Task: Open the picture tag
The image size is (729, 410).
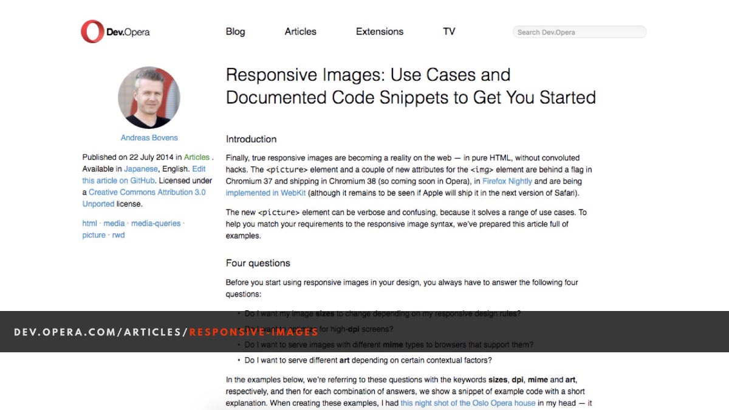Action: pos(94,235)
